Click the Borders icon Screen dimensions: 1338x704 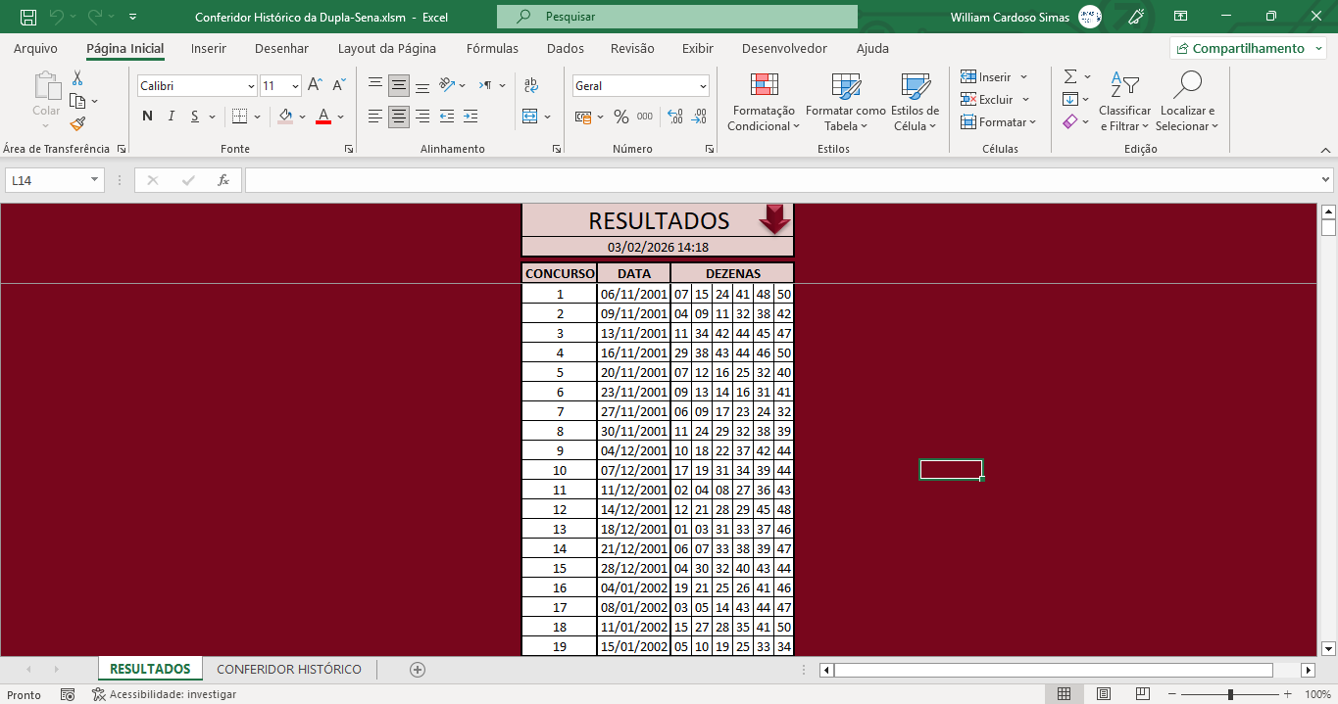point(239,117)
